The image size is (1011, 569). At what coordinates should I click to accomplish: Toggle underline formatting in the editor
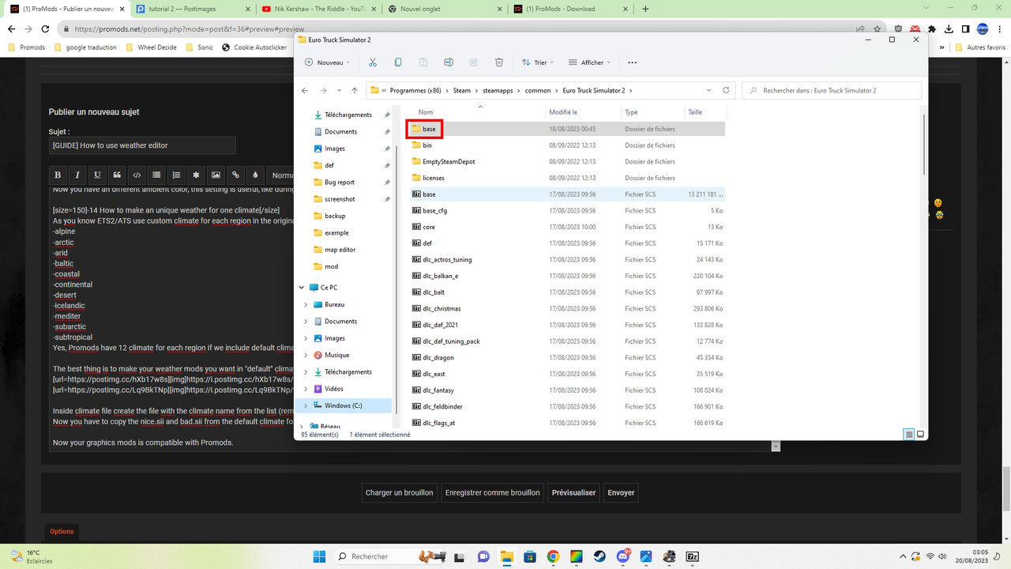[98, 175]
